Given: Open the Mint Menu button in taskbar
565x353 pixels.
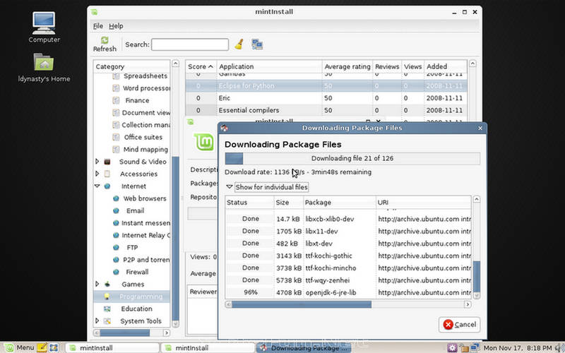Looking at the screenshot, I should pos(18,347).
